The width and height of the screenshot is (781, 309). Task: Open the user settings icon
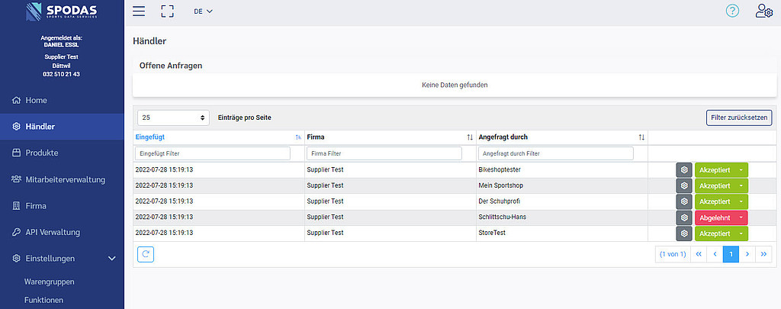(763, 11)
